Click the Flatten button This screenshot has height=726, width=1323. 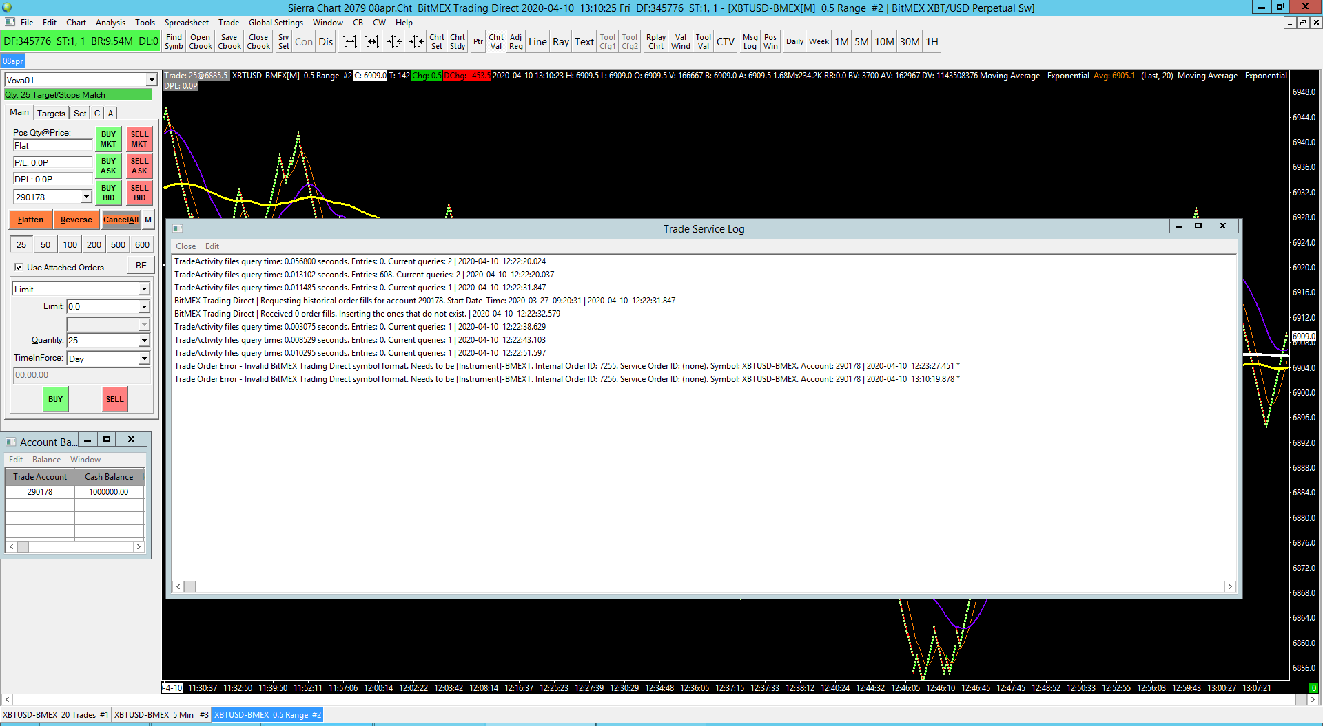[x=30, y=220]
